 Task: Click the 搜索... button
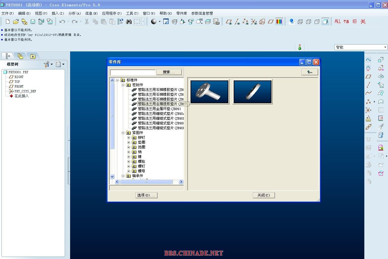pos(169,72)
